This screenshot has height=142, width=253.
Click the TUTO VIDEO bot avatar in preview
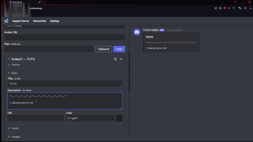(x=137, y=32)
